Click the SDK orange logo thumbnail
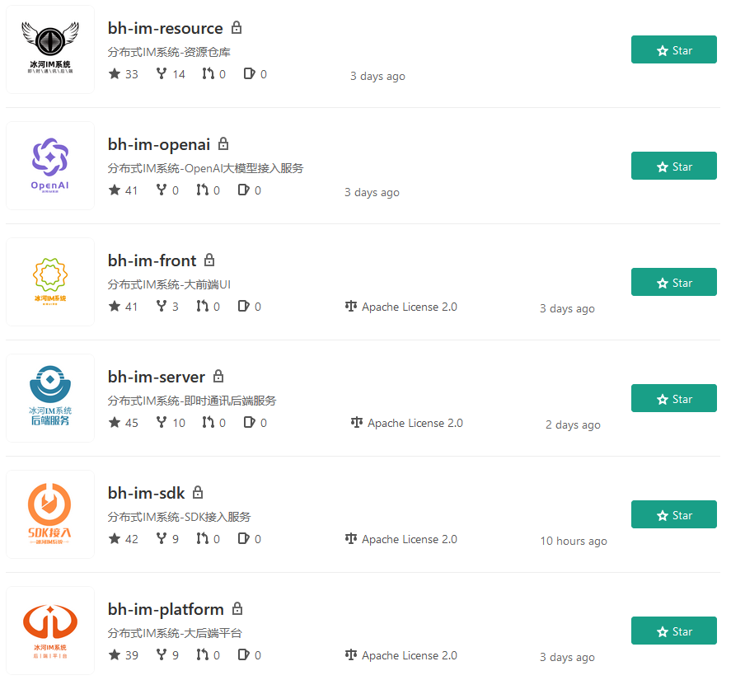Screen dimensions: 731x680 [50, 514]
